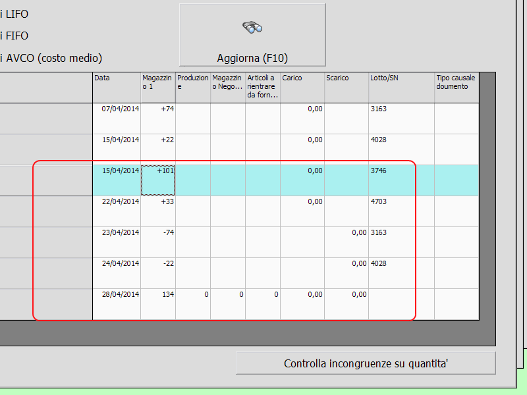Viewport: 527px width, 395px height.
Task: Click the Produzione column header
Action: coord(193,88)
